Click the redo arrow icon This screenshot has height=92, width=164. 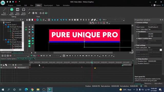click(44, 20)
